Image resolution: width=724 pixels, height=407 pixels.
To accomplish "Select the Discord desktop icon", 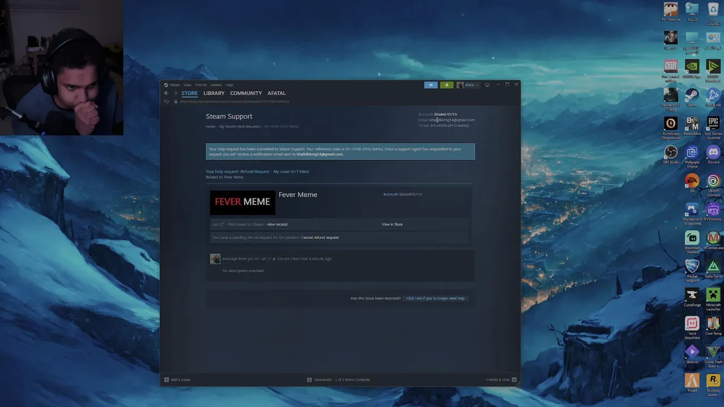I will (713, 155).
